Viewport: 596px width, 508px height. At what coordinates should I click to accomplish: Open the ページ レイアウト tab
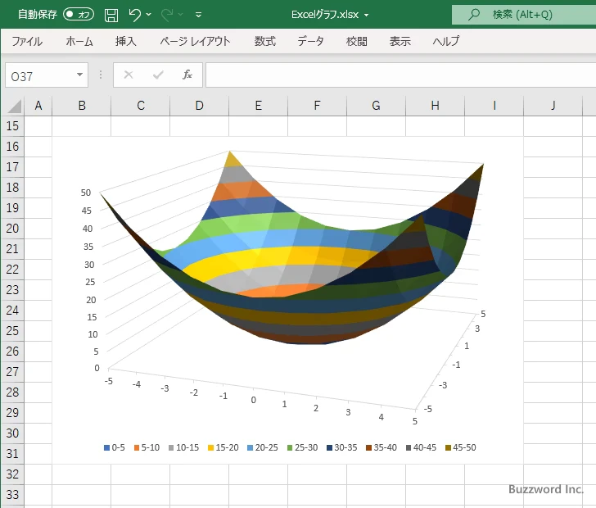click(x=195, y=41)
